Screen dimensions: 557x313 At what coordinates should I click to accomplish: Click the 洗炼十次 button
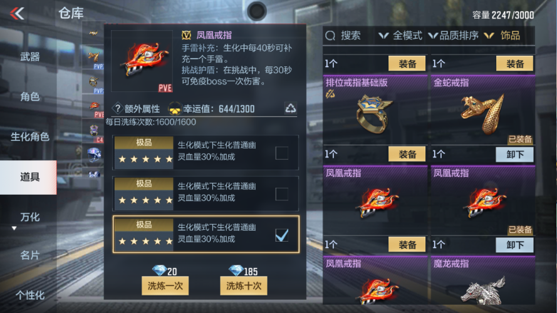click(x=244, y=285)
